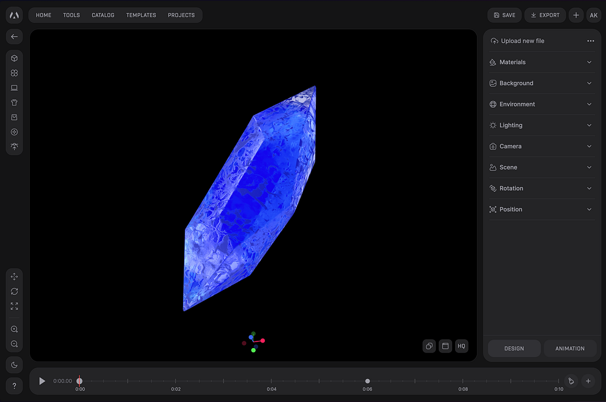Click the red playhead at 0:00
The height and width of the screenshot is (402, 606).
(x=79, y=381)
